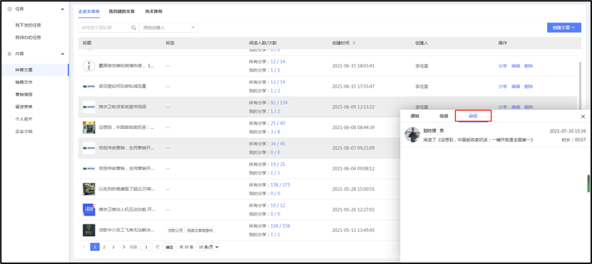The width and height of the screenshot is (592, 264).
Task: Click the jump-to-page number input
Action: 146,247
